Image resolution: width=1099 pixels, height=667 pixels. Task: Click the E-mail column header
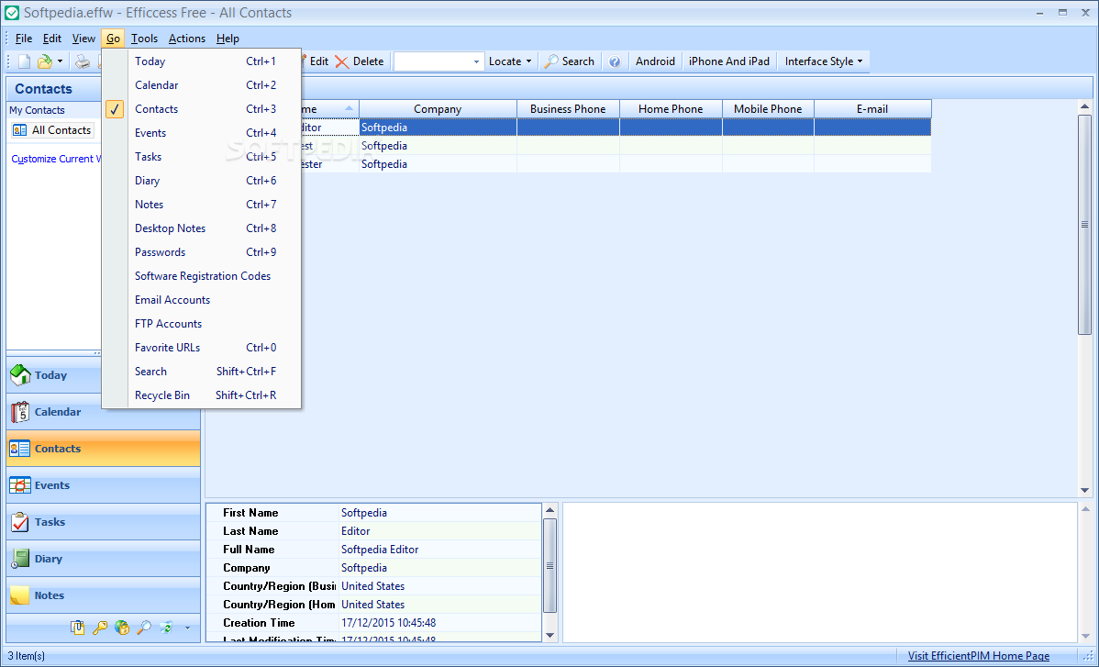coord(872,108)
